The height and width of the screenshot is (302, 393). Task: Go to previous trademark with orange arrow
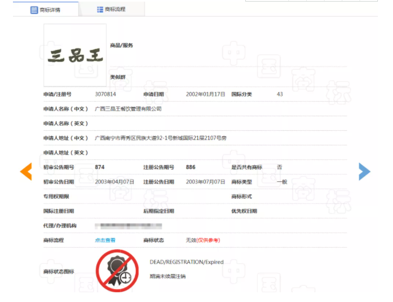pos(26,171)
